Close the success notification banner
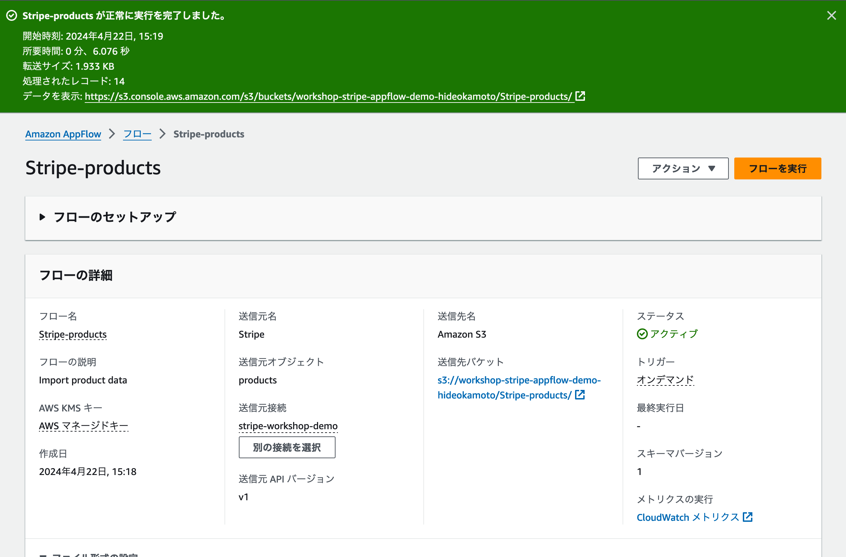The image size is (846, 557). pyautogui.click(x=832, y=15)
